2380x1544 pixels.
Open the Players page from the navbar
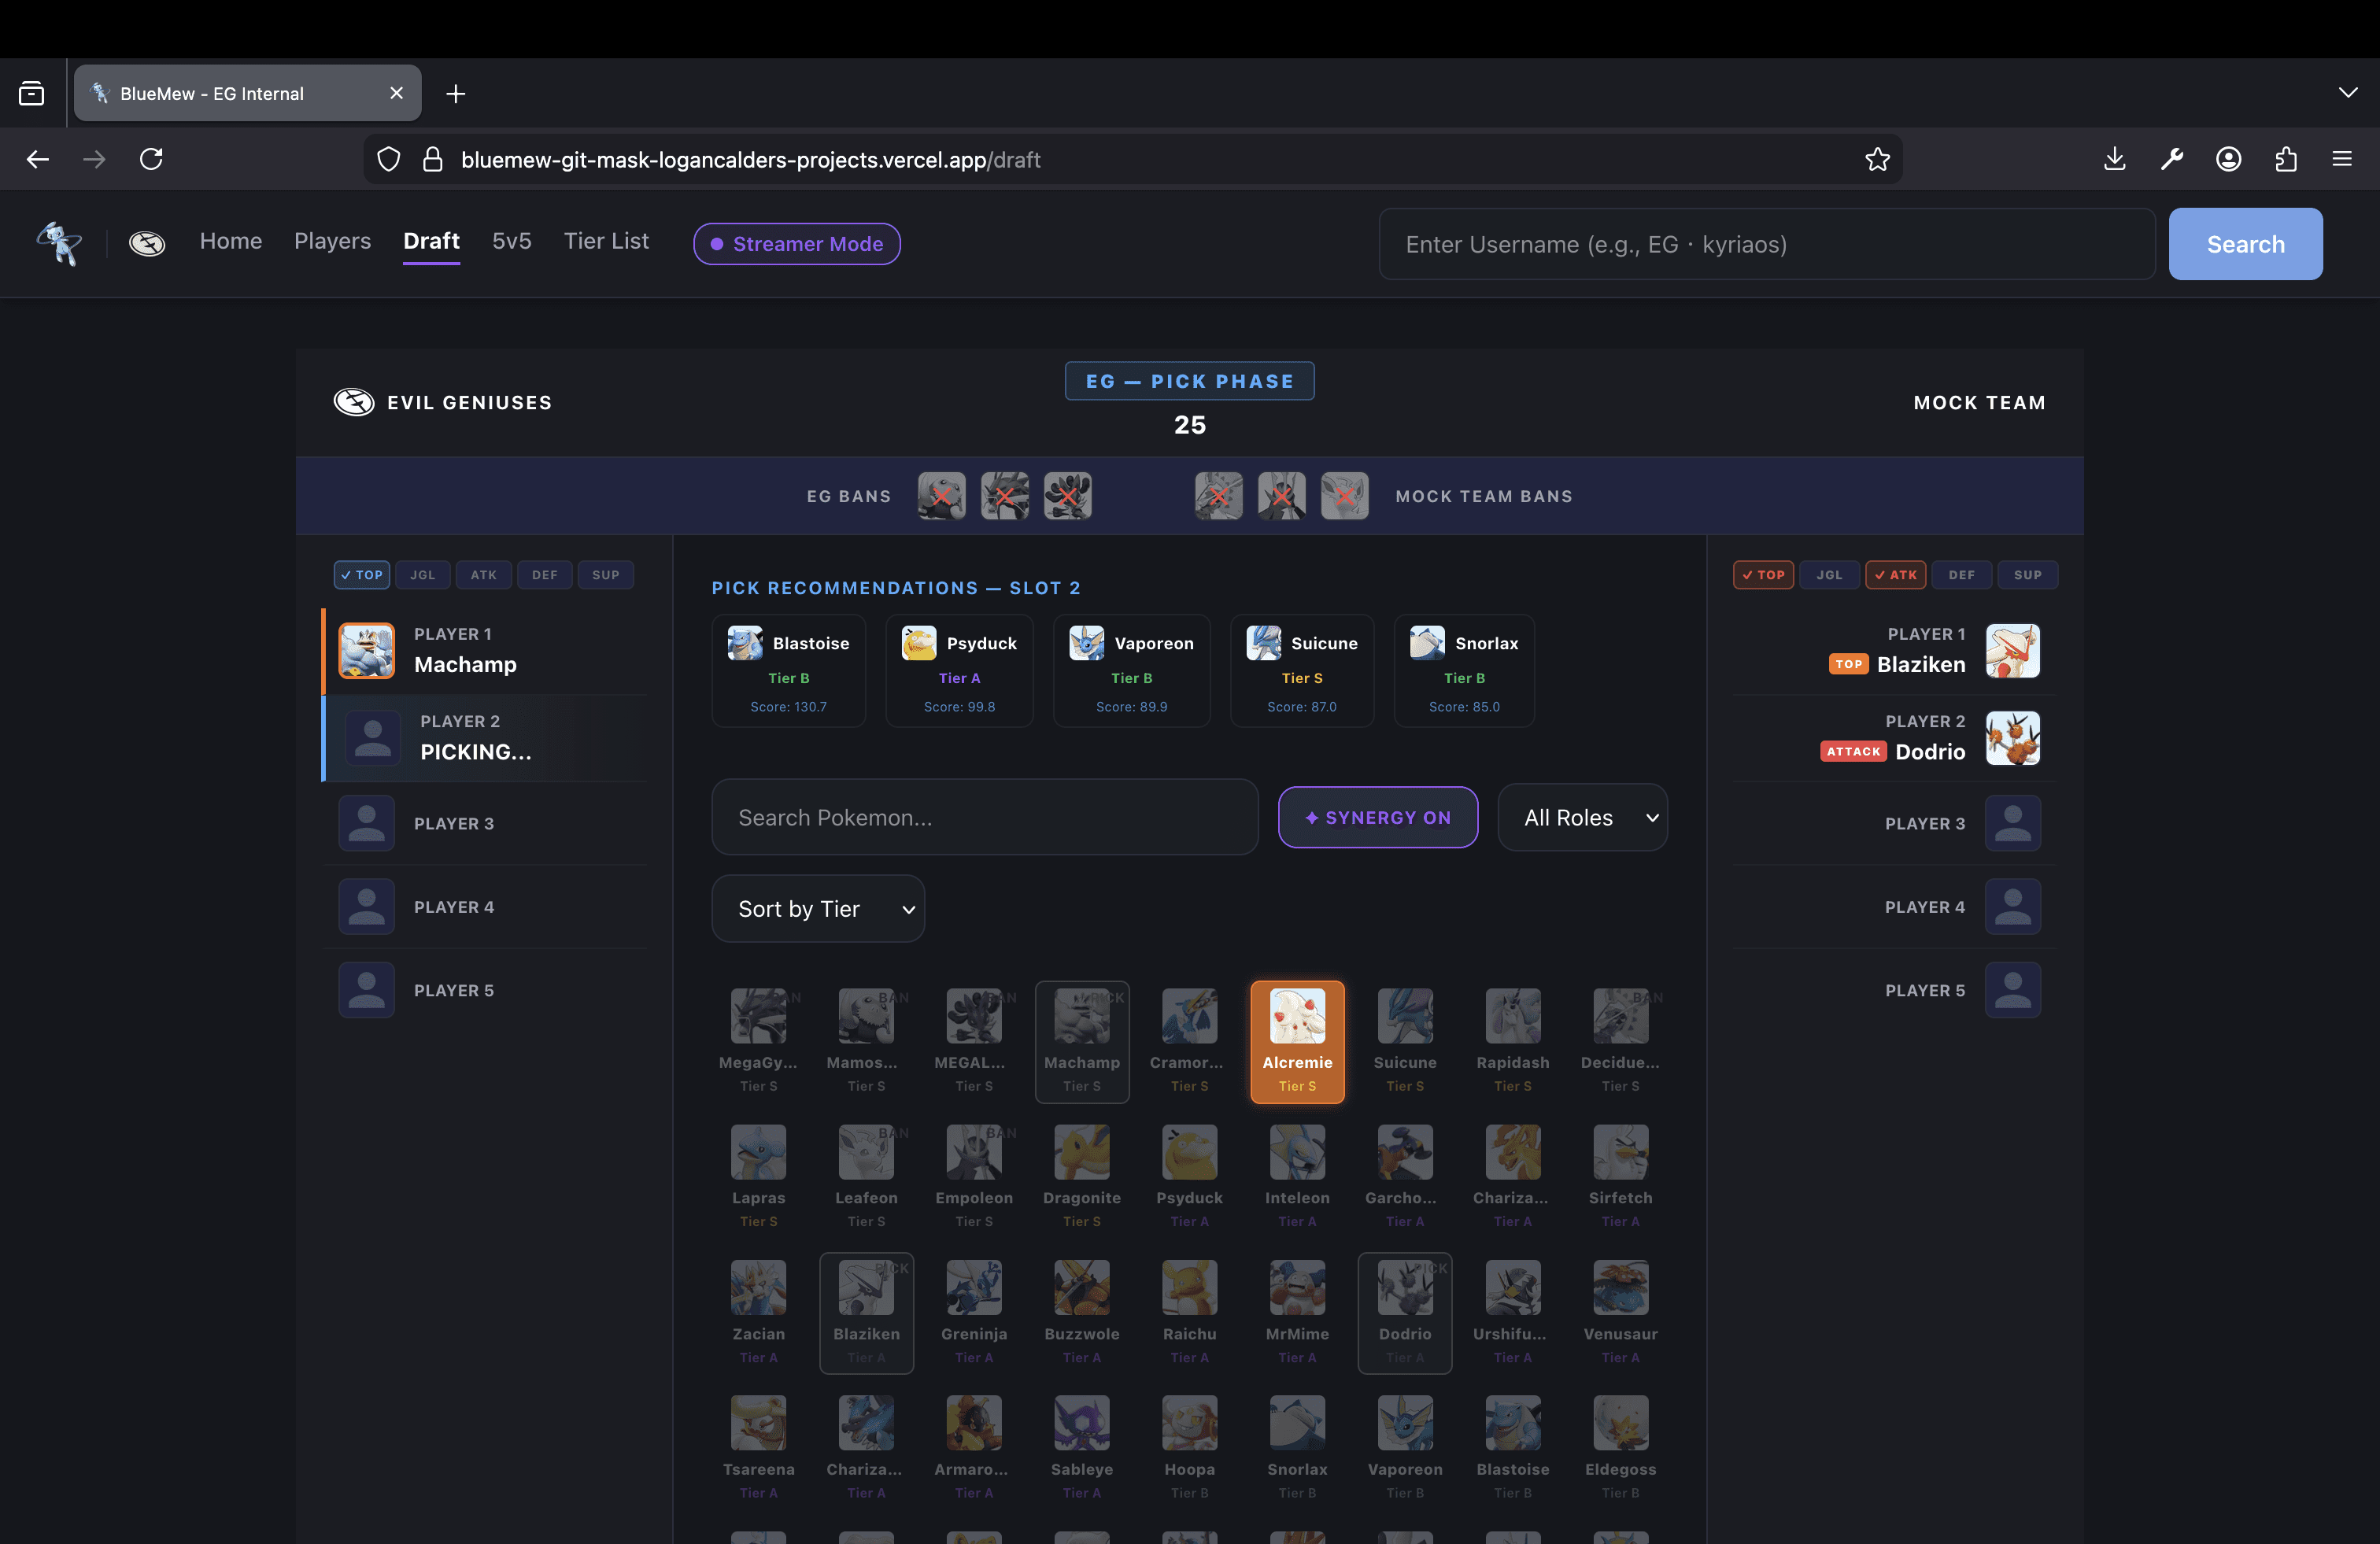(x=332, y=241)
